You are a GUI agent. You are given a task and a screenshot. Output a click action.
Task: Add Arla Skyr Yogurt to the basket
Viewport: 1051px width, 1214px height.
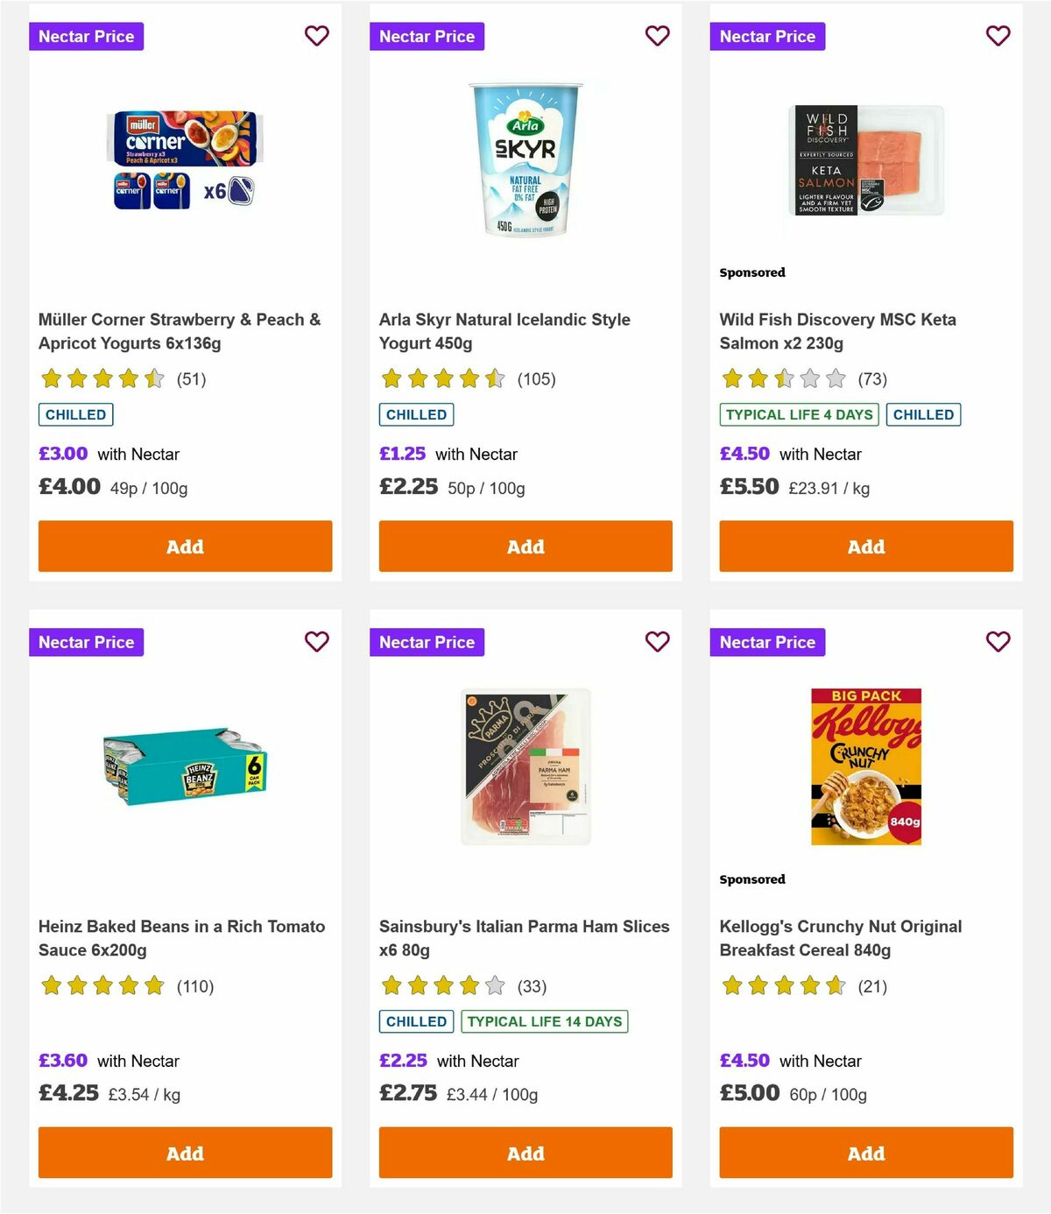coord(525,546)
